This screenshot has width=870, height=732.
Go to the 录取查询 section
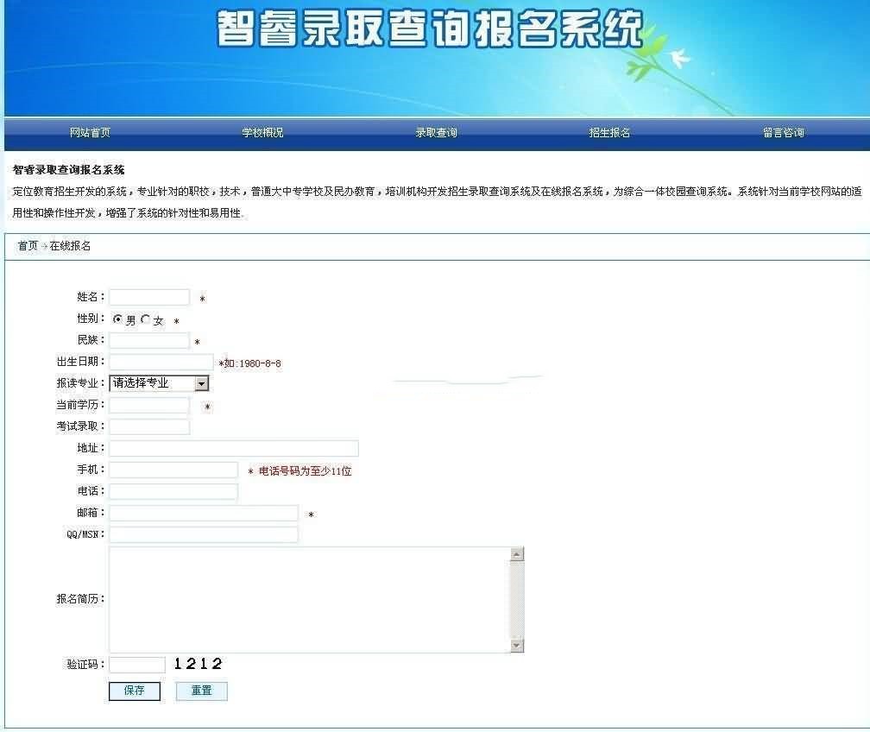click(438, 134)
